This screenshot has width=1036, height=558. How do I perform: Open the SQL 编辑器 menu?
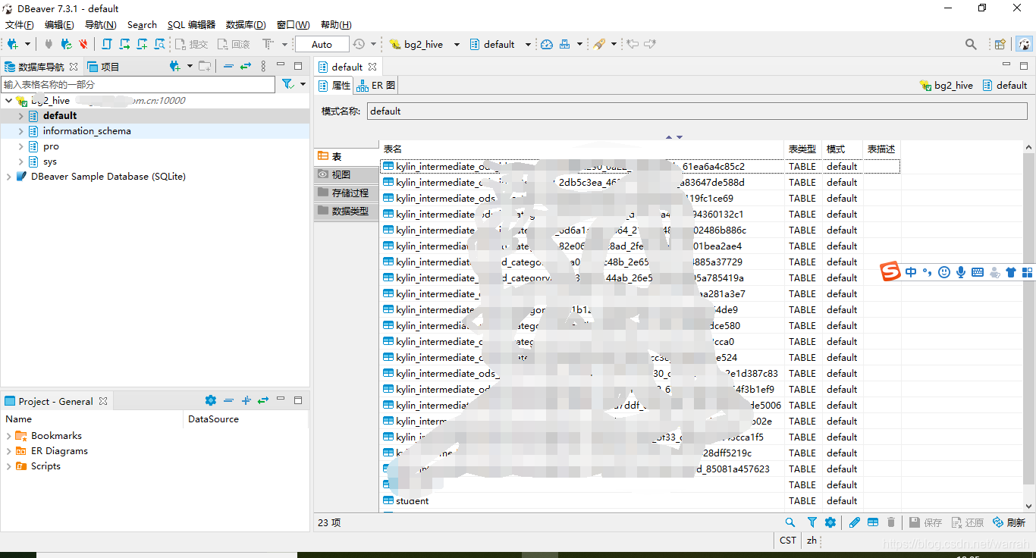pos(191,25)
